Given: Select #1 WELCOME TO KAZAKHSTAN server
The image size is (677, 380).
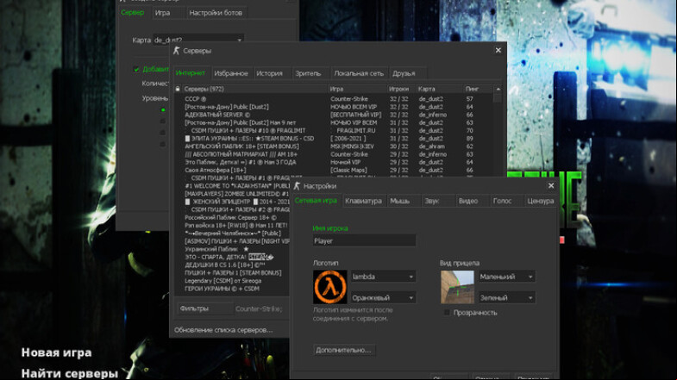Looking at the screenshot, I should click(232, 186).
